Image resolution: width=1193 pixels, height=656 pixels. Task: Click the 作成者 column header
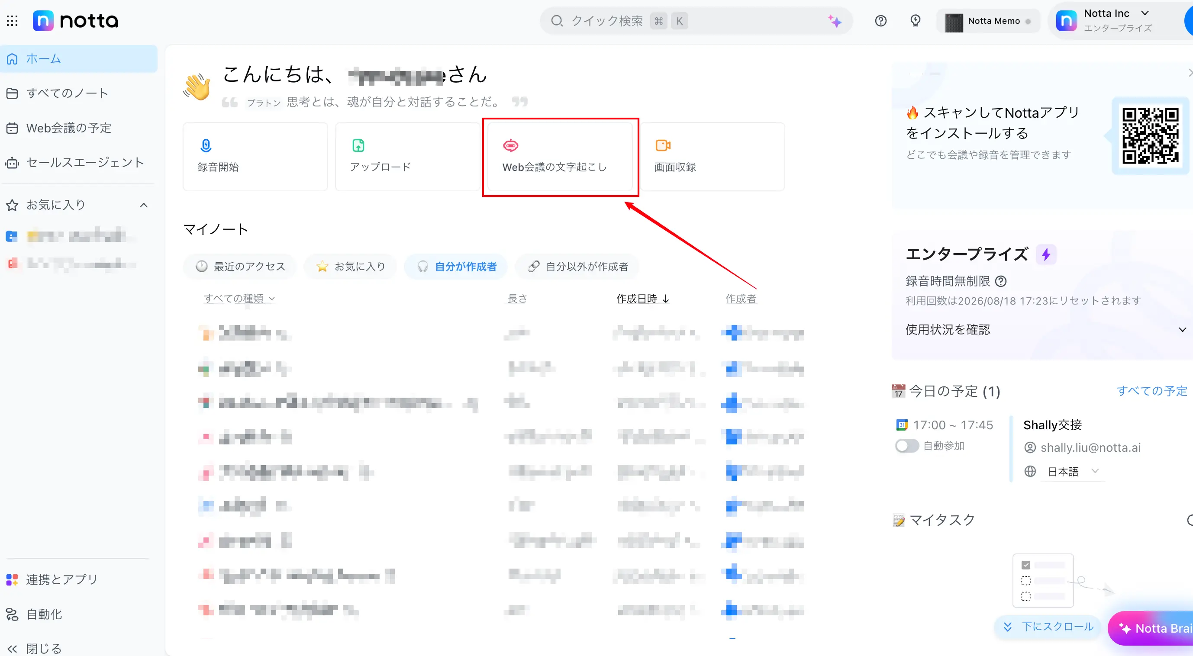[x=740, y=299]
